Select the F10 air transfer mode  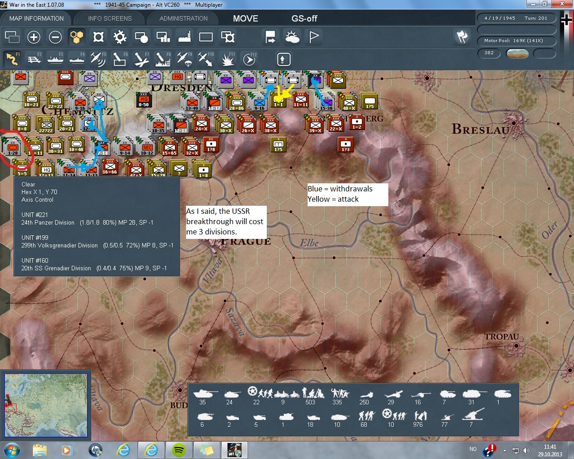(206, 59)
